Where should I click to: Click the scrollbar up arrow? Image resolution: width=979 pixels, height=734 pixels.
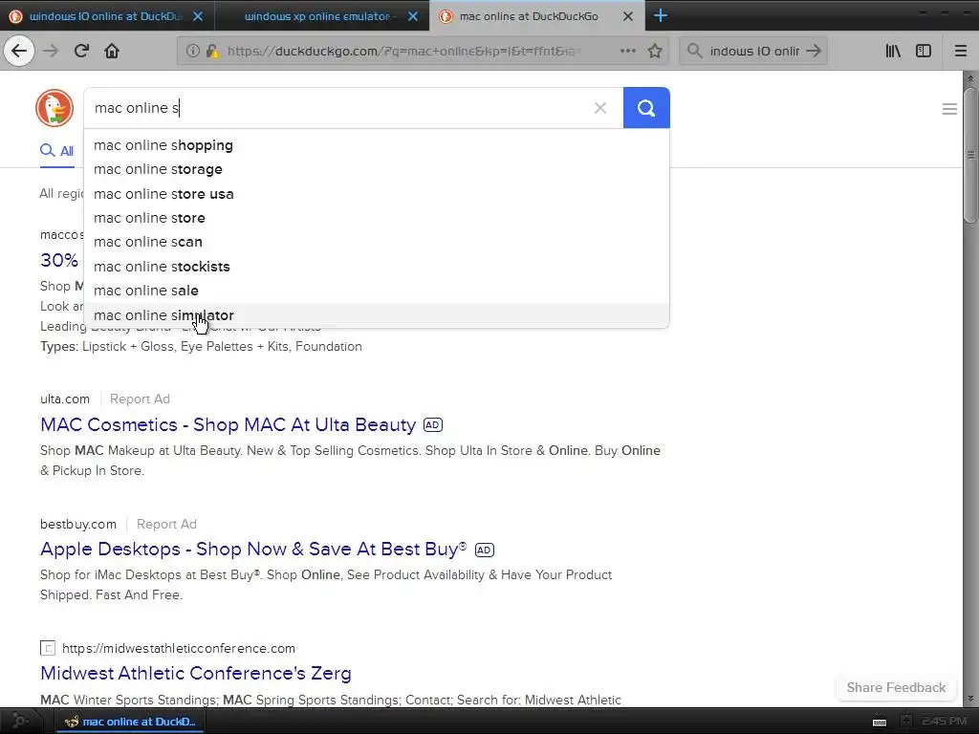[x=970, y=78]
